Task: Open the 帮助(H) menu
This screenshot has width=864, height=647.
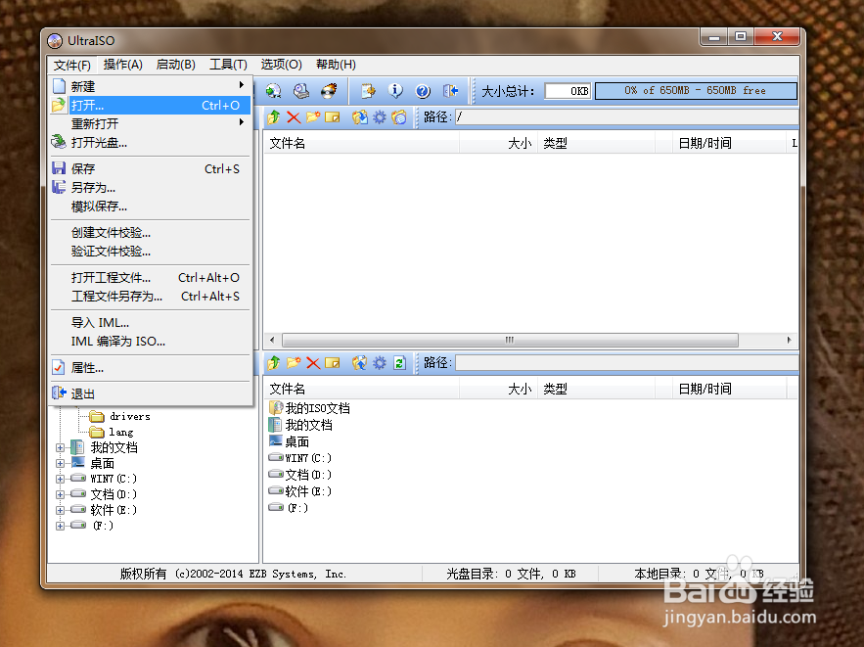Action: tap(336, 65)
